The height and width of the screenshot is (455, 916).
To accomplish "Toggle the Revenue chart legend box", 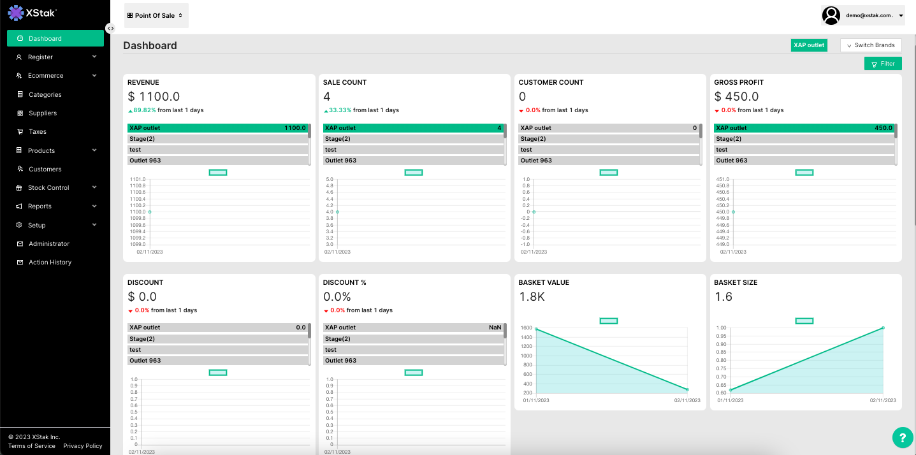I will pos(218,173).
